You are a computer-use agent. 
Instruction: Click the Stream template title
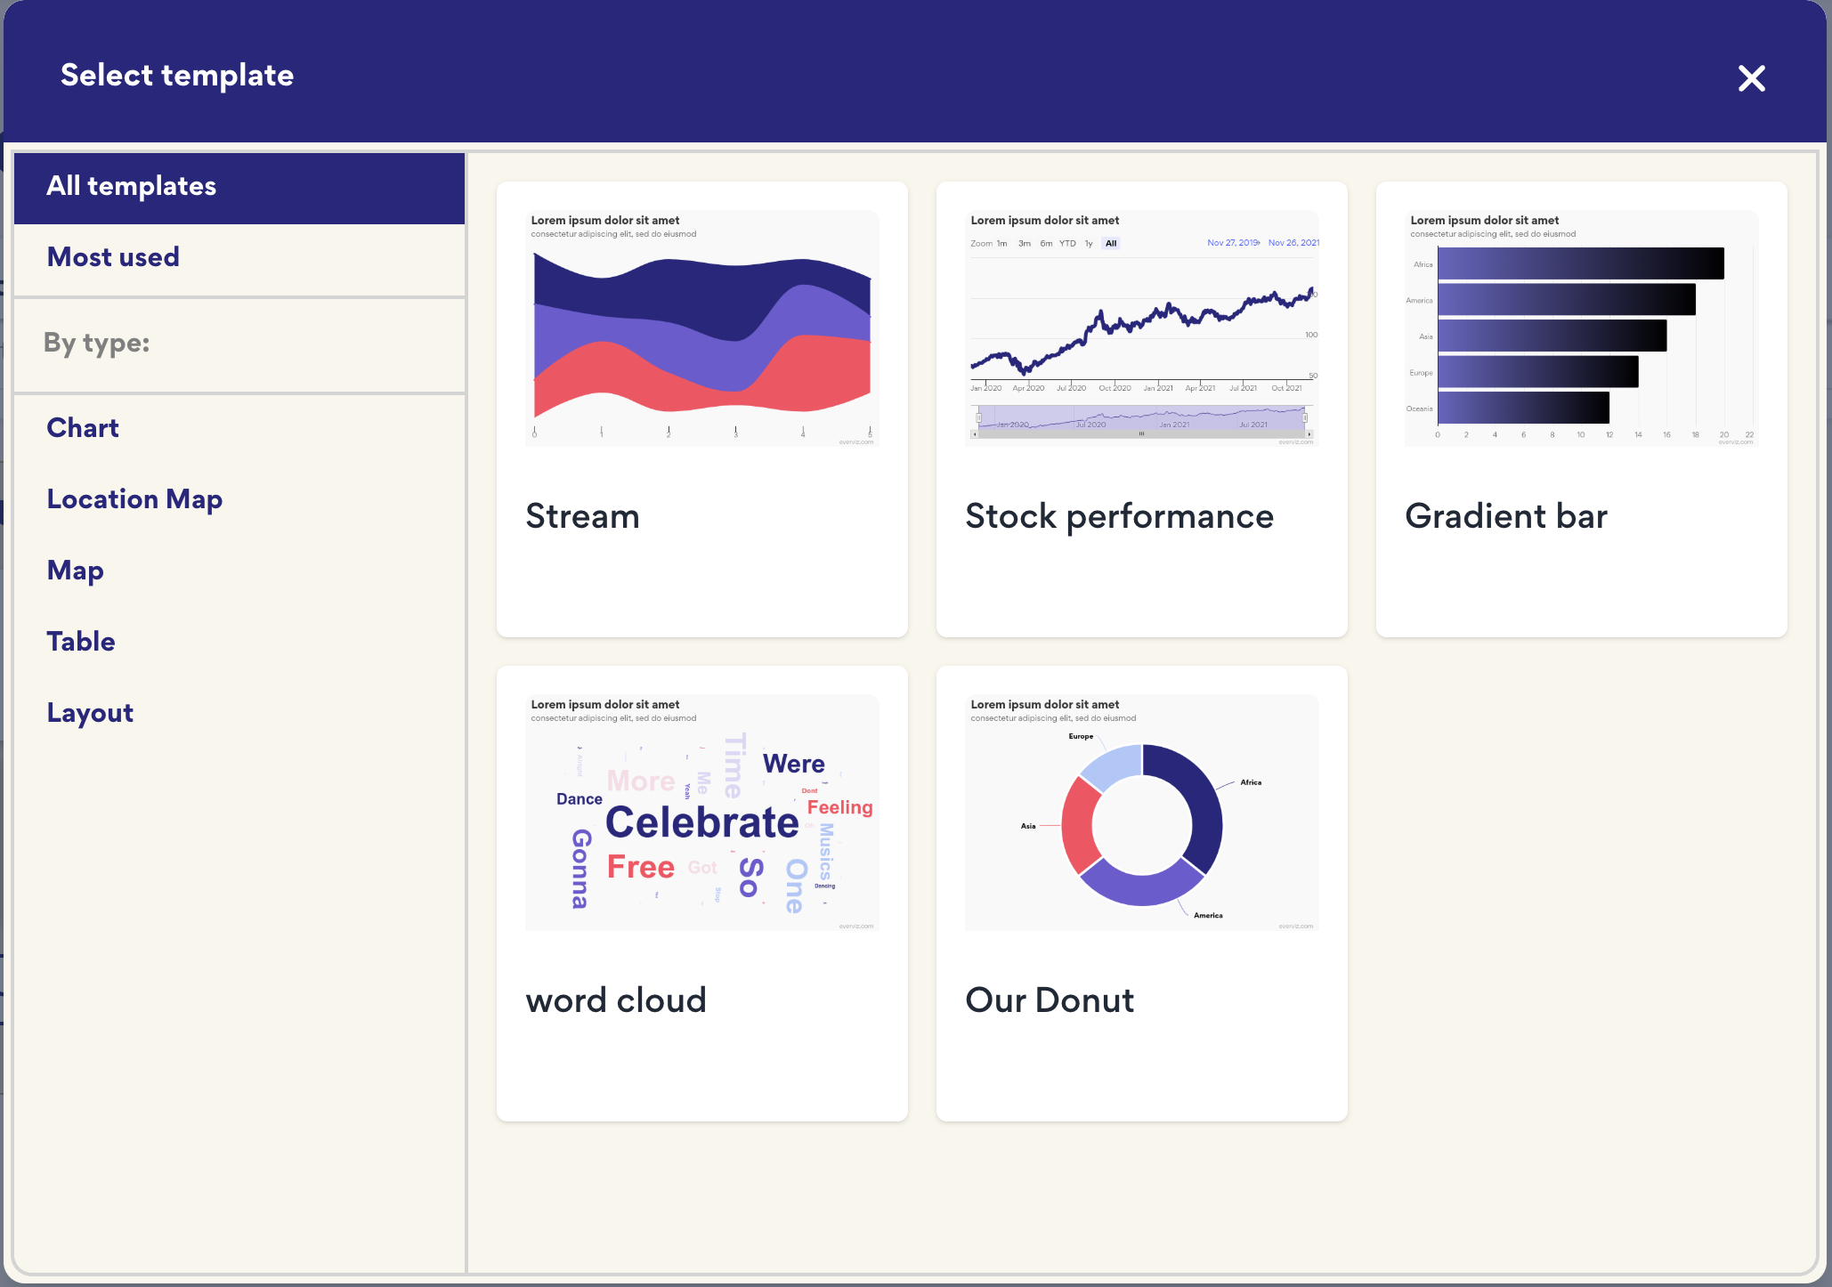[x=582, y=517]
